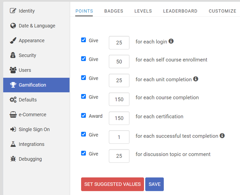Open e-Commerce via shopping basket icon
240x195 pixels.
[13, 114]
